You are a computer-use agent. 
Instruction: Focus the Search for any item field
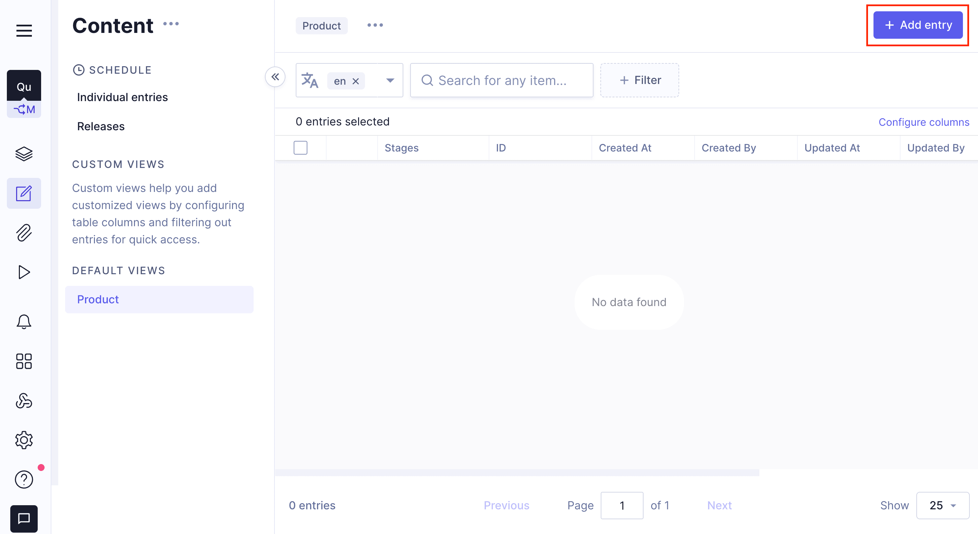(502, 81)
